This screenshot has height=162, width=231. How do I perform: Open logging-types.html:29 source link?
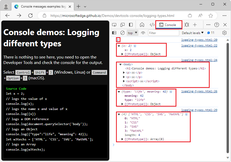click(x=199, y=110)
